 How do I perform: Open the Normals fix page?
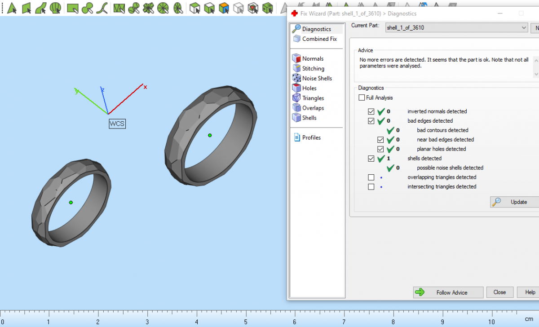(x=313, y=58)
